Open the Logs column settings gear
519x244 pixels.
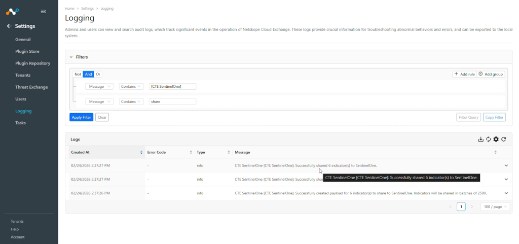tap(496, 140)
